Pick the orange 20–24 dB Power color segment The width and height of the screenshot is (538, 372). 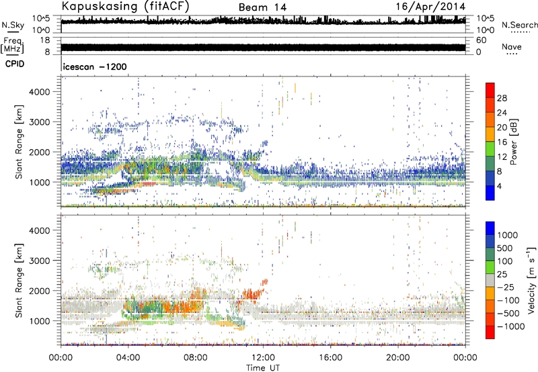490,120
